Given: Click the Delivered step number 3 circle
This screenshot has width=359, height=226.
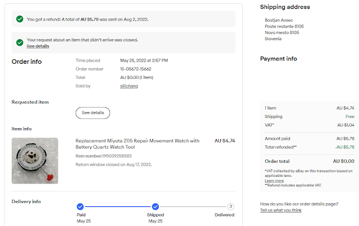Looking at the screenshot, I should 230,206.
